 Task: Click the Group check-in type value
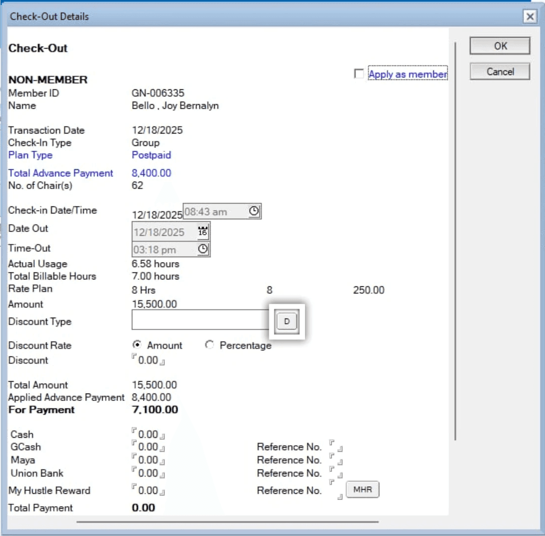point(146,142)
